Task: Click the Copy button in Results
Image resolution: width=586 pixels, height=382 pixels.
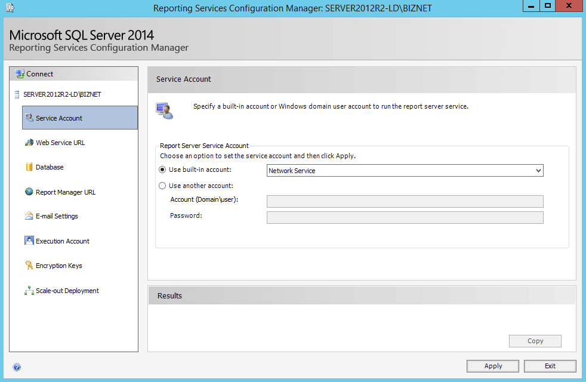Action: [535, 341]
